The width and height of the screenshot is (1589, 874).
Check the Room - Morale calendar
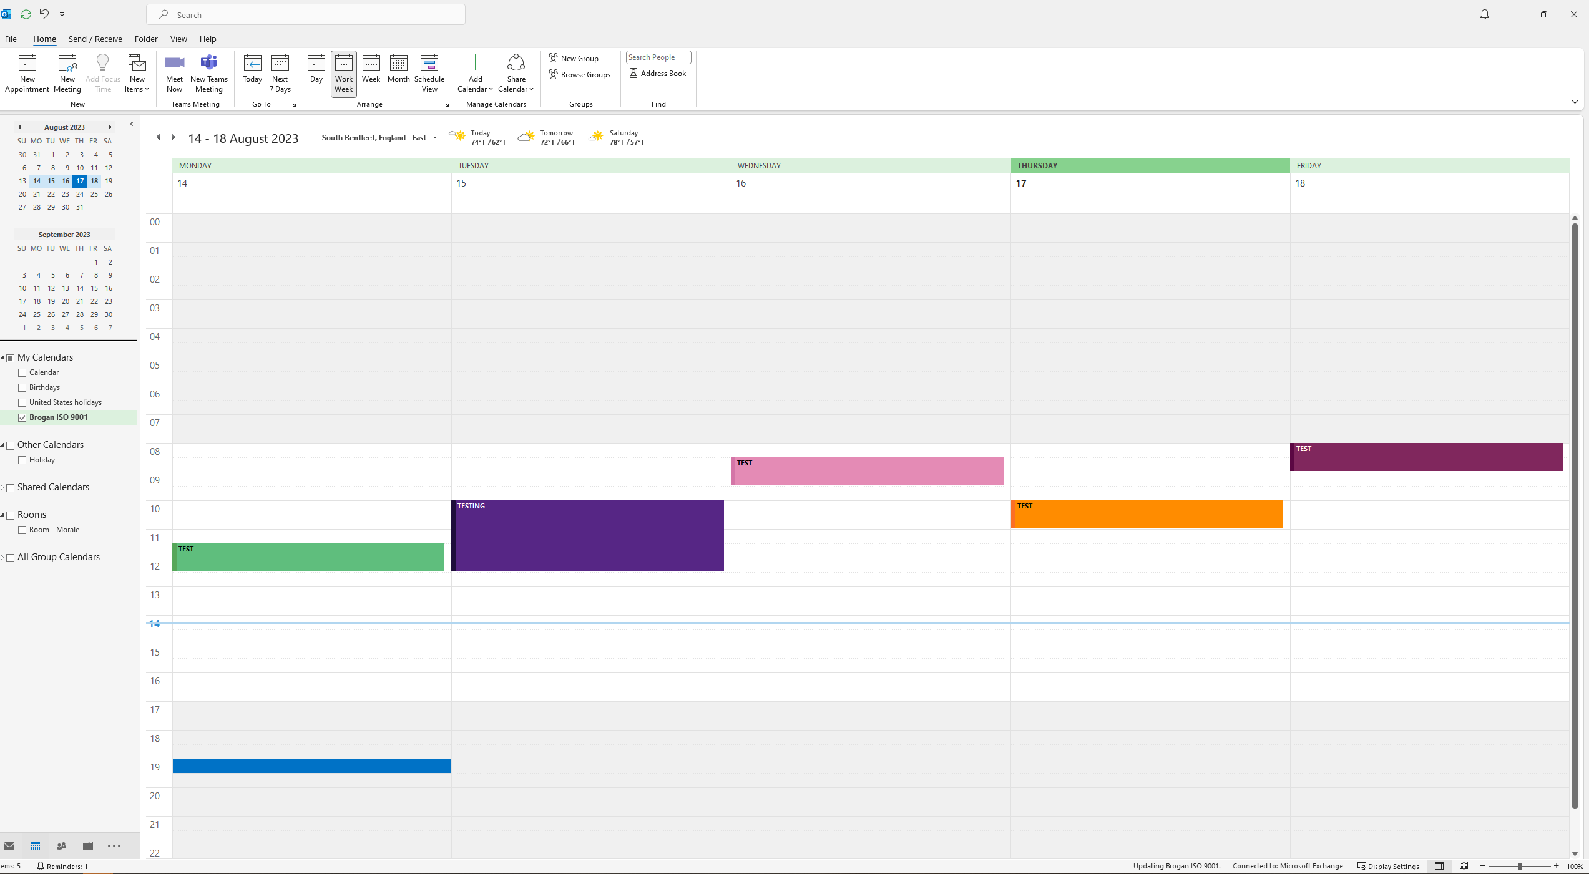coord(22,530)
